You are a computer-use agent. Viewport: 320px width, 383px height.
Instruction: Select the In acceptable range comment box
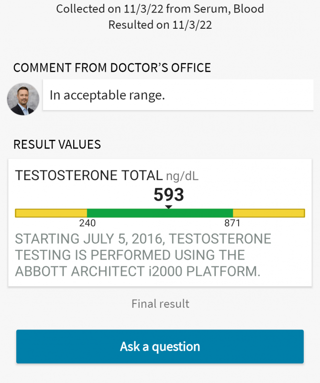pos(178,95)
